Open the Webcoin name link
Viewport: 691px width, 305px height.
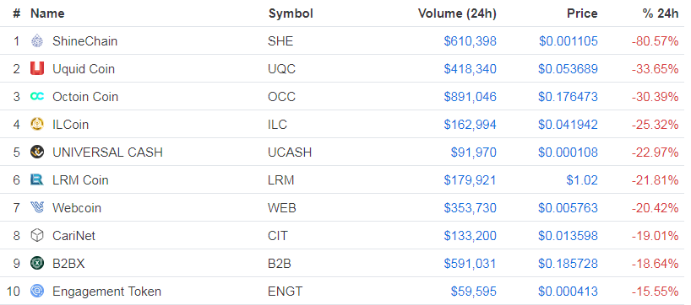77,208
